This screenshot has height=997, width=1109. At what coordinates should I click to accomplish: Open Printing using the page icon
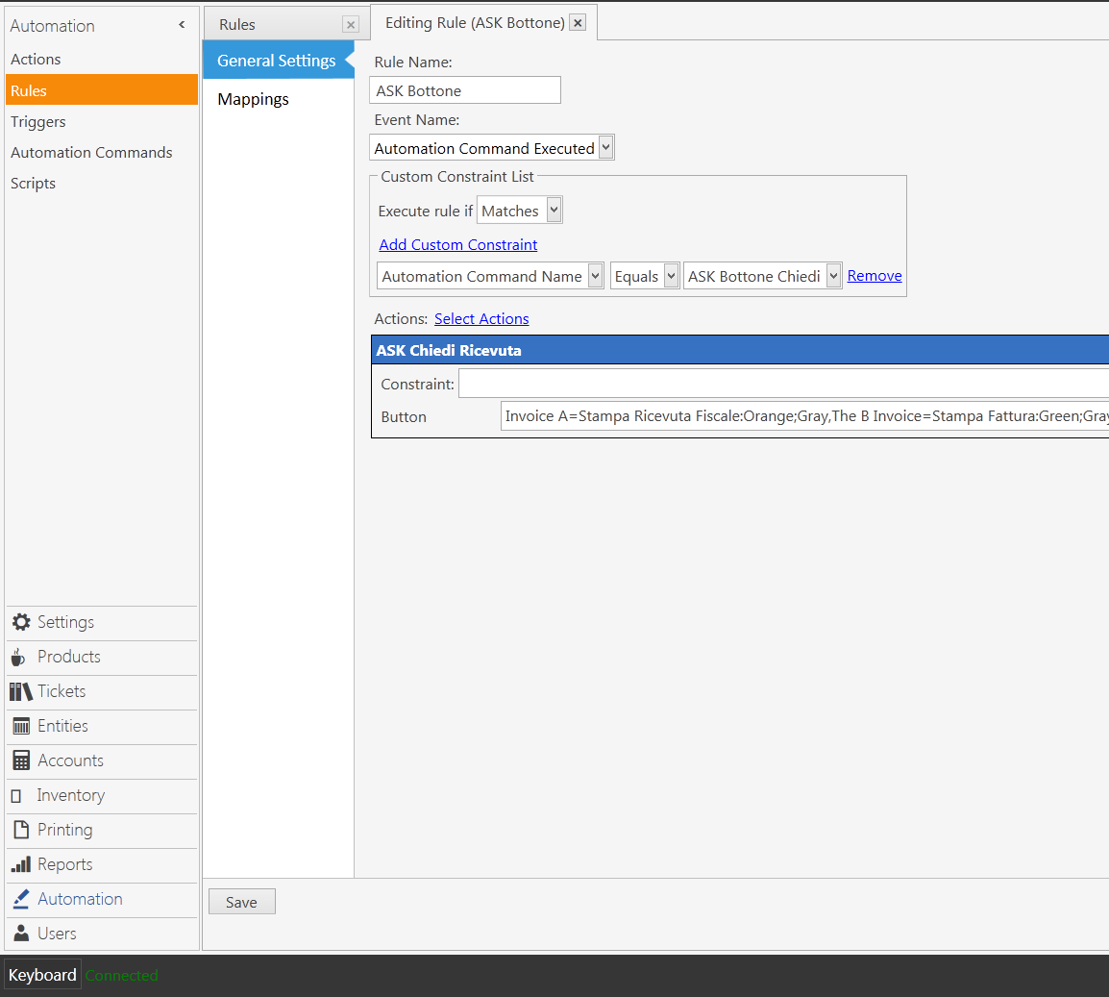coord(20,830)
